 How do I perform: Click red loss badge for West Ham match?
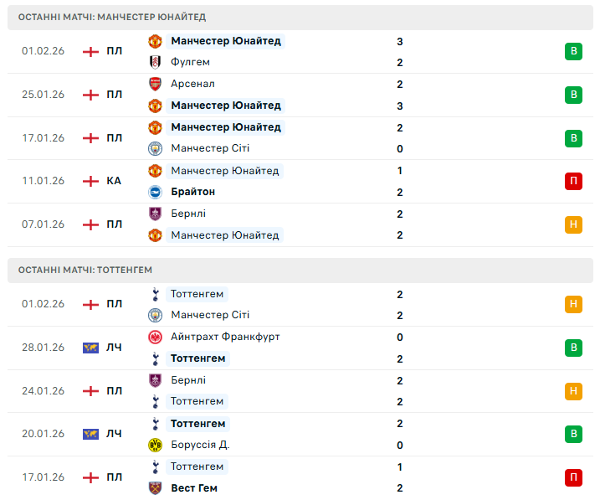(x=573, y=477)
